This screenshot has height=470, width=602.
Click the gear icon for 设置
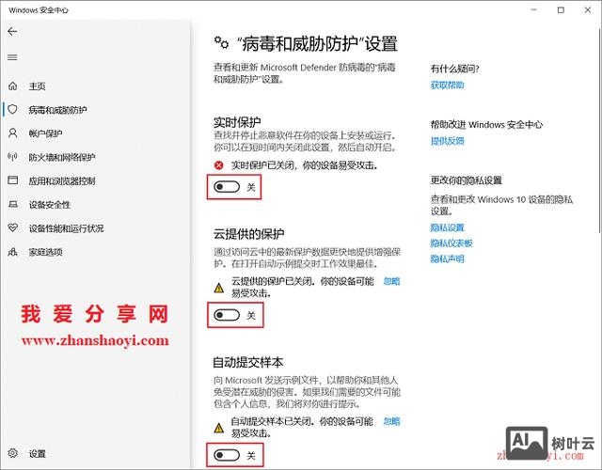[x=12, y=453]
